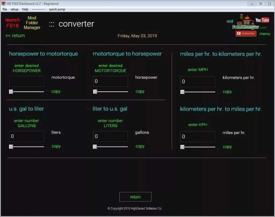Viewport: 275px width, 217px height.
Task: Click the Subscribe play icon
Action: [239, 33]
